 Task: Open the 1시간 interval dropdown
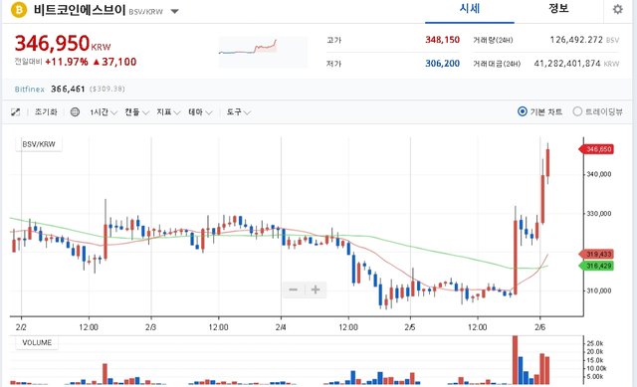(x=104, y=112)
